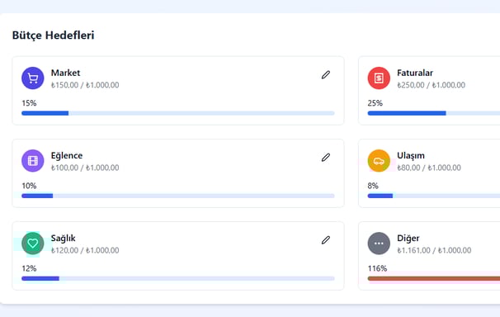Edit the Eğlence budget with pencil icon

click(326, 158)
